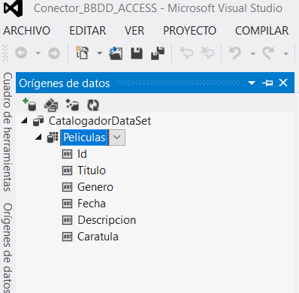Click Edit DataSet with Designer icon
Image resolution: width=299 pixels, height=293 pixels.
(x=51, y=104)
